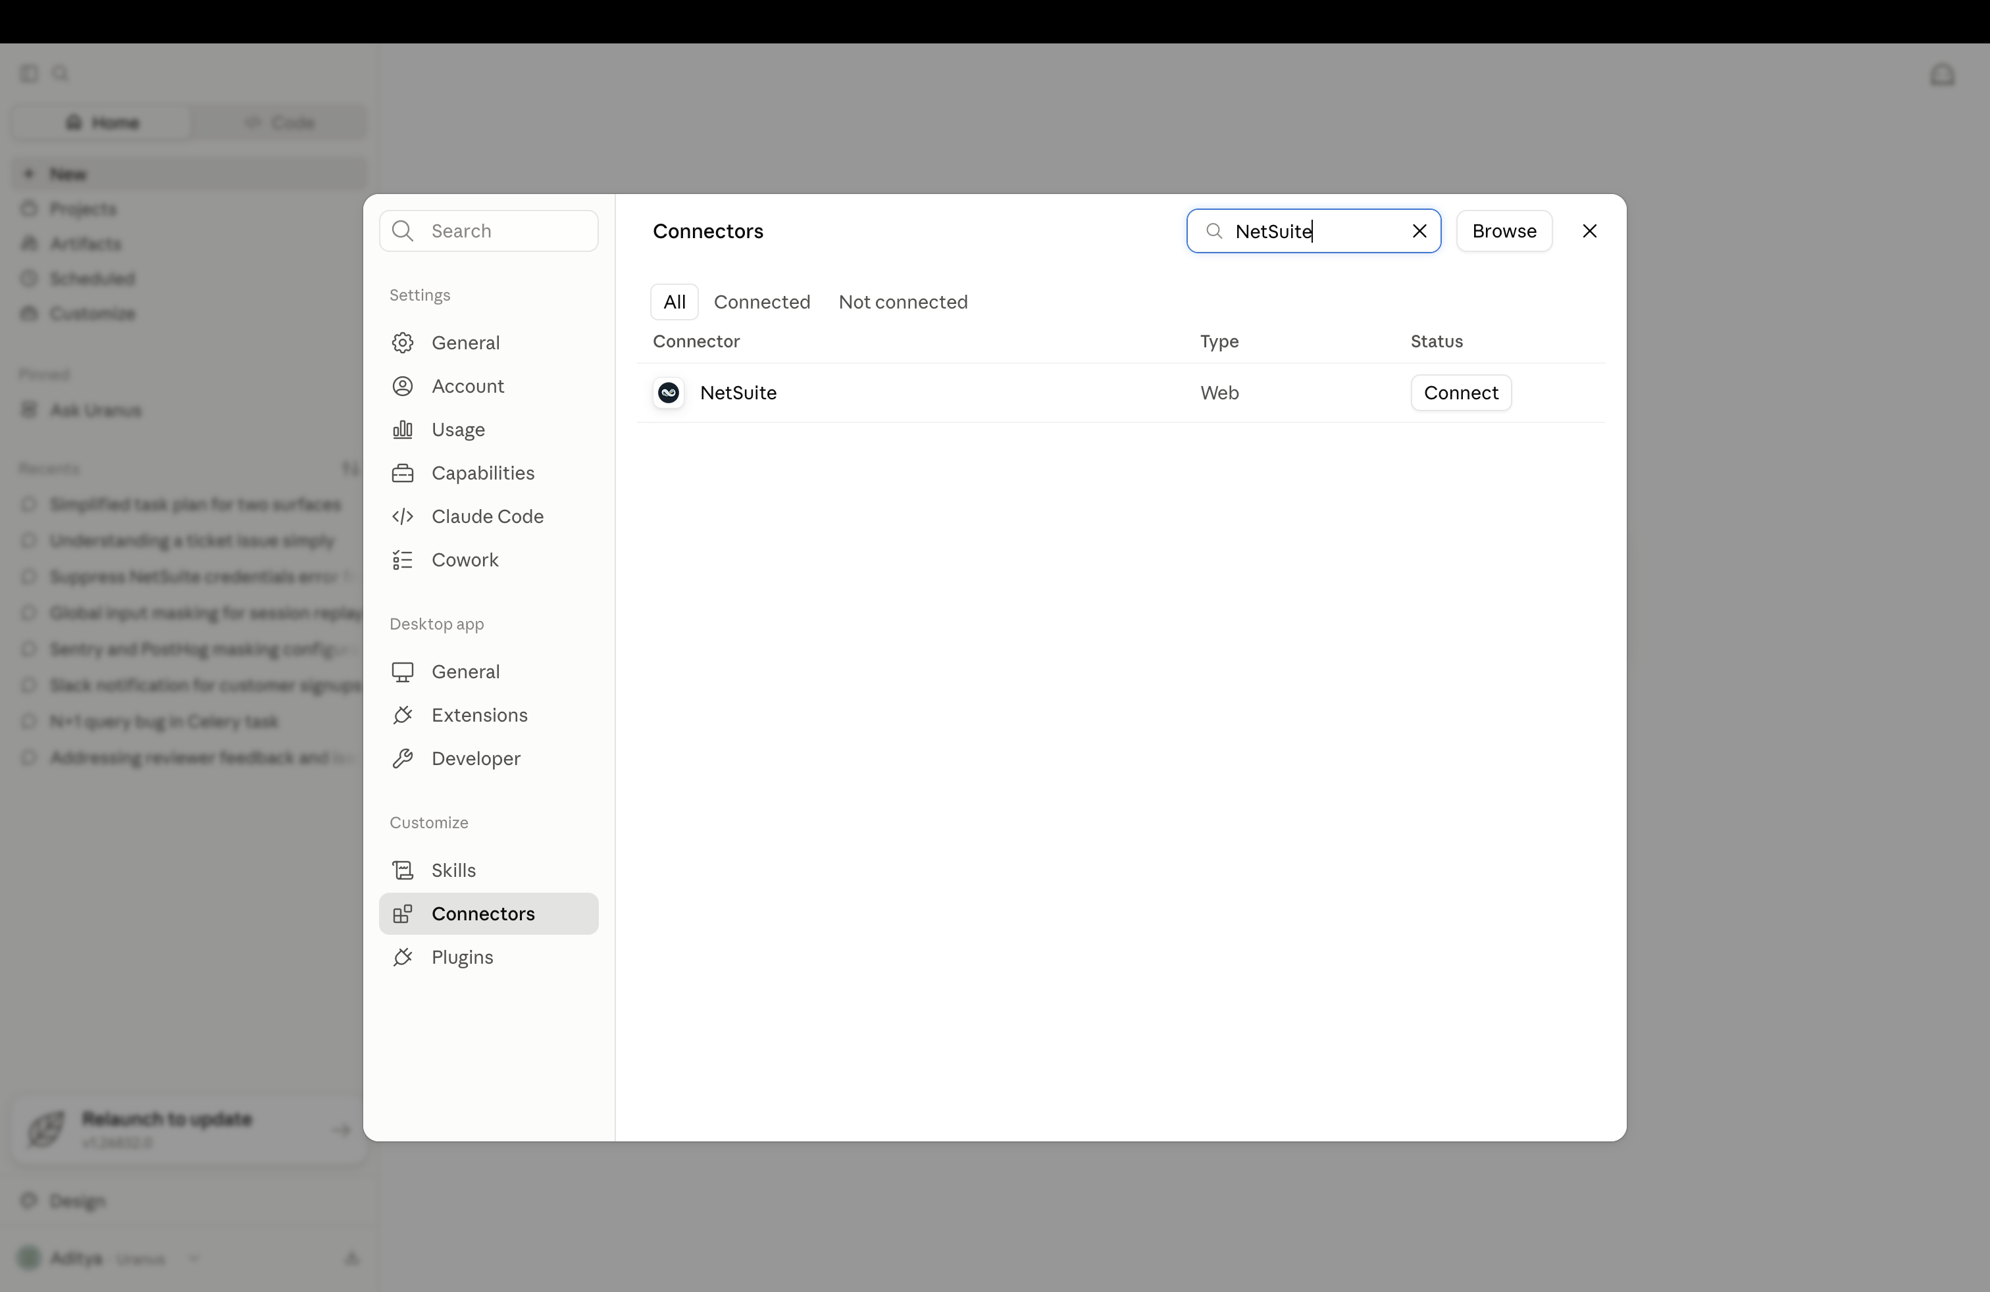The width and height of the screenshot is (1990, 1292).
Task: Close the settings dialog
Action: pyautogui.click(x=1589, y=232)
